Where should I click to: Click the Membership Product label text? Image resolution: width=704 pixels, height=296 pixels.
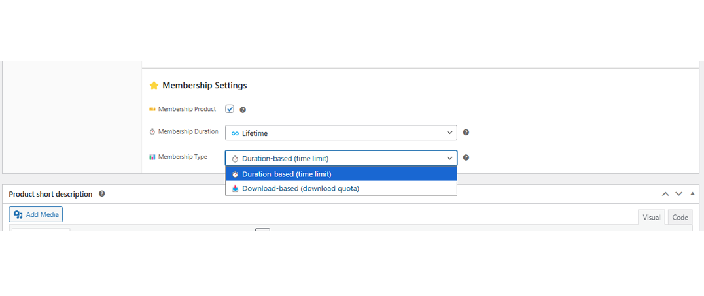click(186, 109)
